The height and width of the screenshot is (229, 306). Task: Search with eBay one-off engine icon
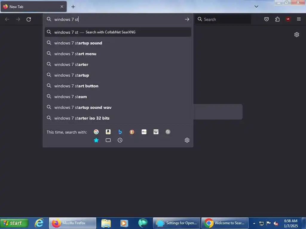144,132
